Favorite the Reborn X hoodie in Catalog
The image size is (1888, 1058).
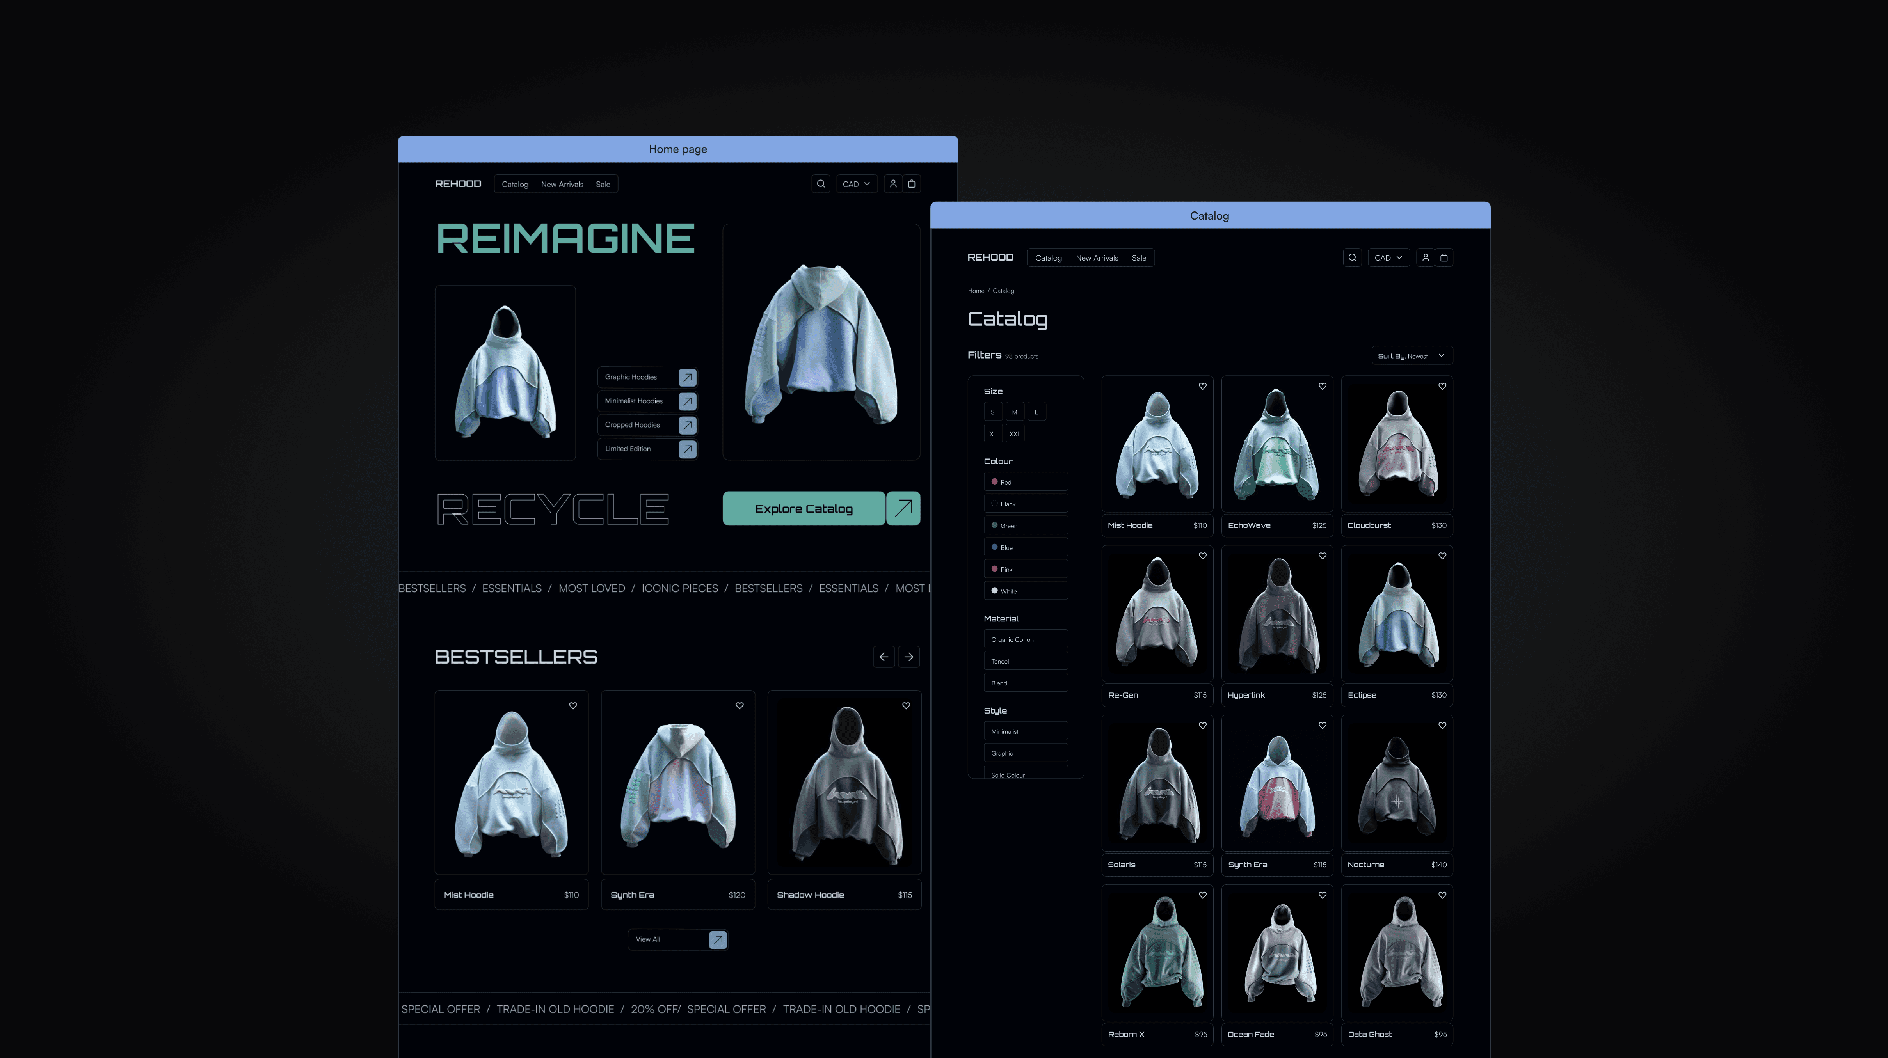[1202, 895]
